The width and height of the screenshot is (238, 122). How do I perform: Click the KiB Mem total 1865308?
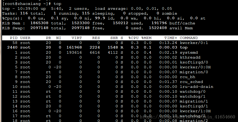39,23
